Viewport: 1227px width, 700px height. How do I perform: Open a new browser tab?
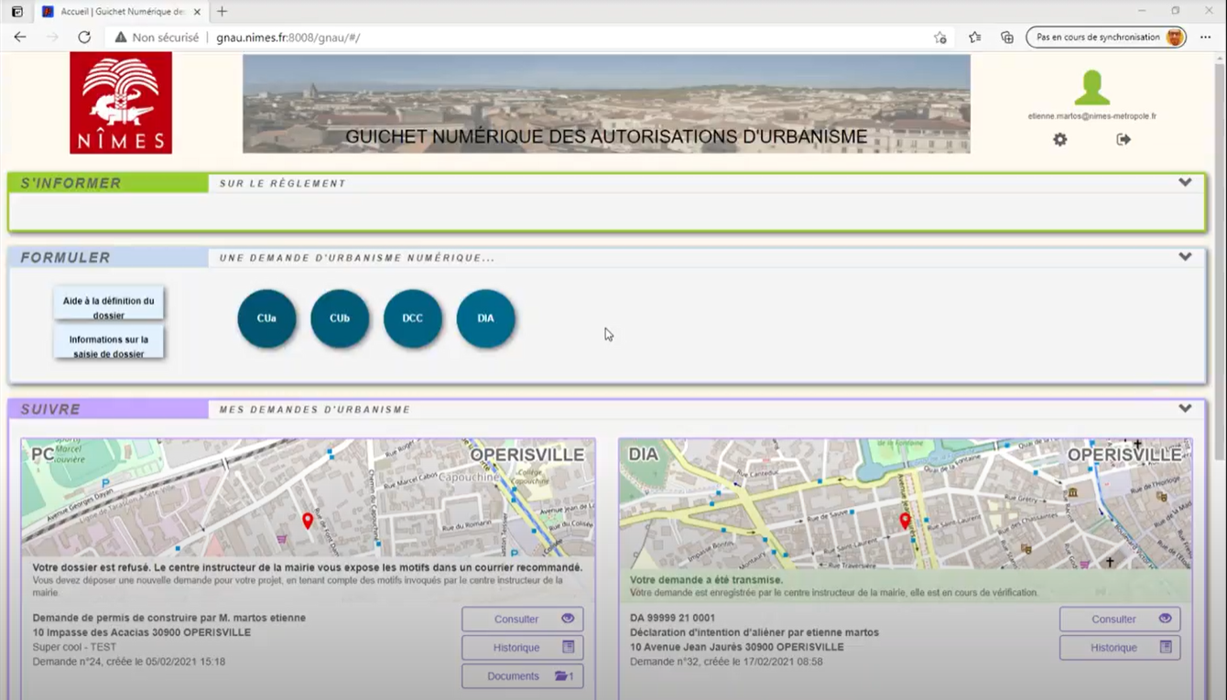coord(222,12)
